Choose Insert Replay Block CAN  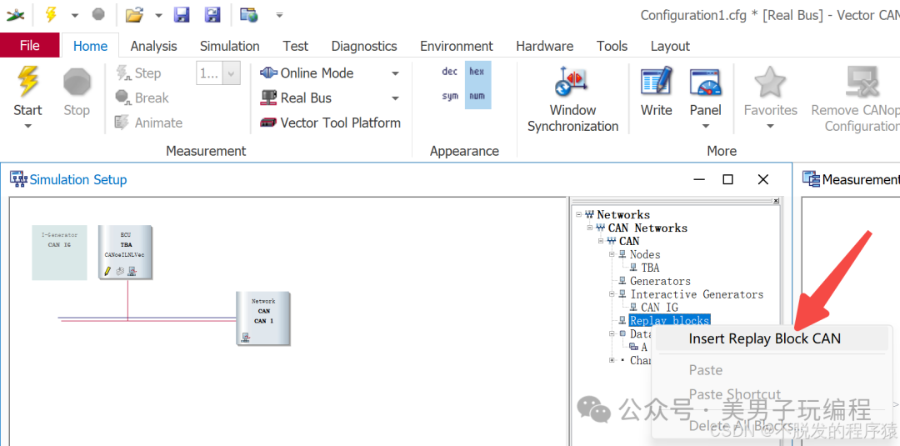772,338
